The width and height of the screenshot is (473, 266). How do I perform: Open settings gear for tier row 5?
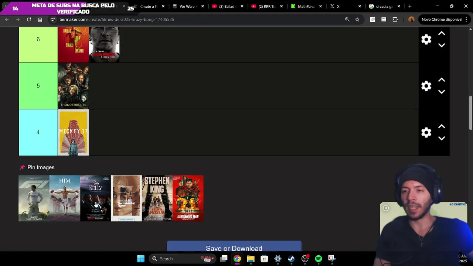tap(426, 86)
